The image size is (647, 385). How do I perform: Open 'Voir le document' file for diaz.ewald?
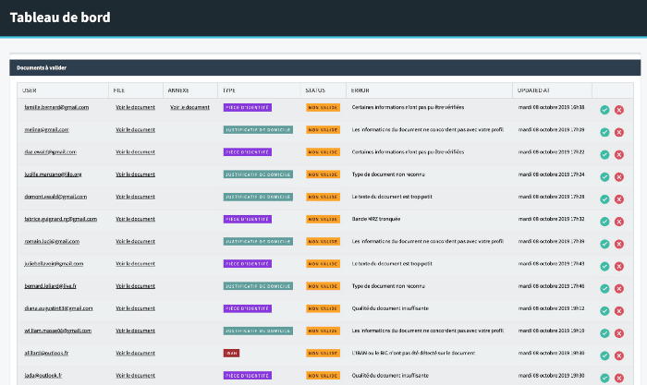pyautogui.click(x=135, y=151)
